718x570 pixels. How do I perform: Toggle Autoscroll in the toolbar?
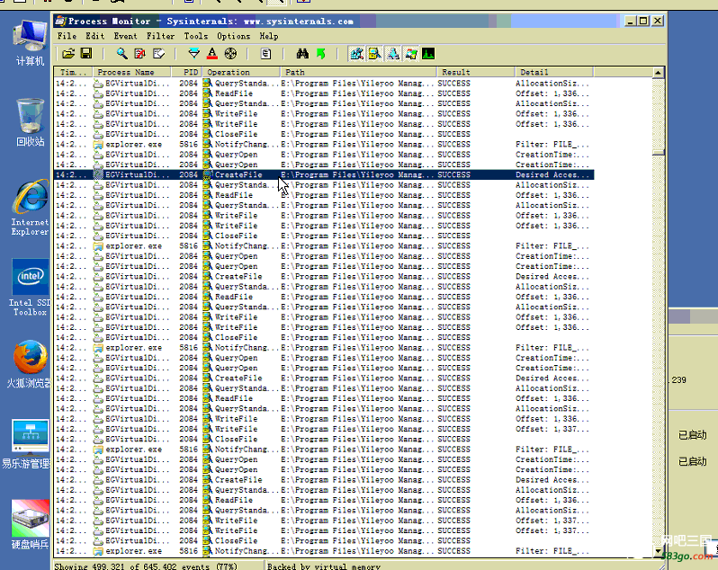[x=140, y=54]
